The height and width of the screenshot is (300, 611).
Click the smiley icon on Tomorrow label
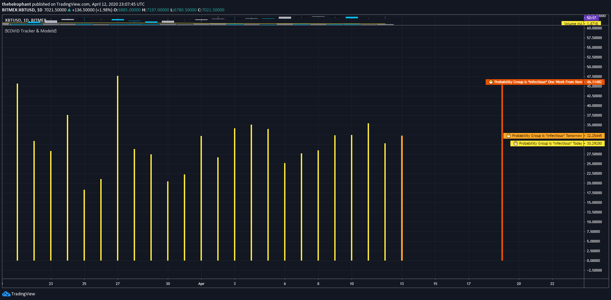click(x=508, y=136)
